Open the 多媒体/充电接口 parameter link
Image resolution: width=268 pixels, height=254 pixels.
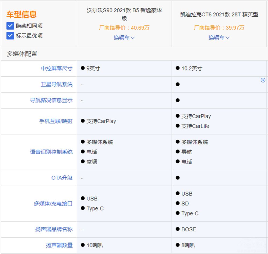click(x=53, y=204)
